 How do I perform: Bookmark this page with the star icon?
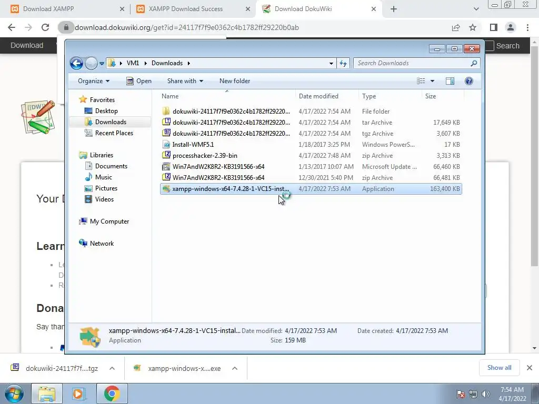point(473,27)
